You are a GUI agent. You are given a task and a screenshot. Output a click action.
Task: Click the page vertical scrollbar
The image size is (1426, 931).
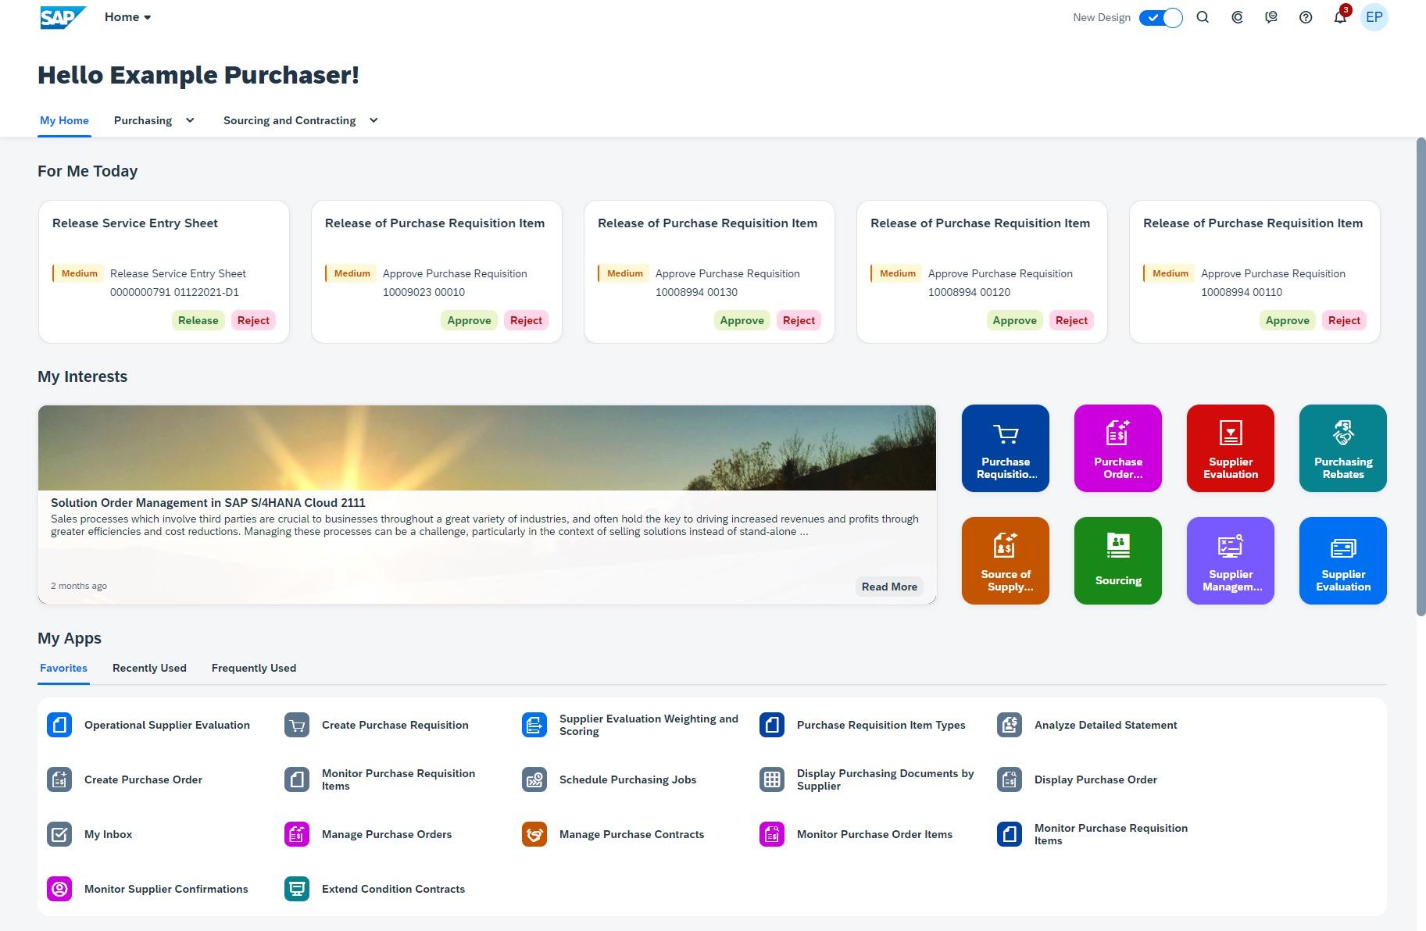tap(1421, 376)
